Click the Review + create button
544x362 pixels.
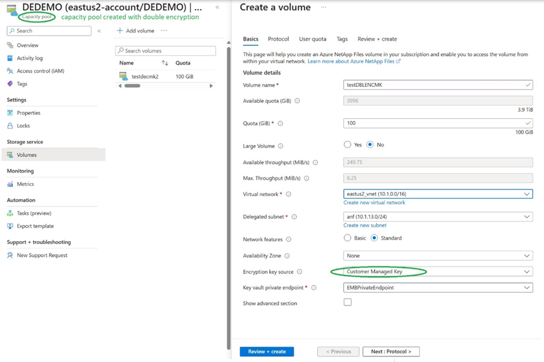point(267,352)
